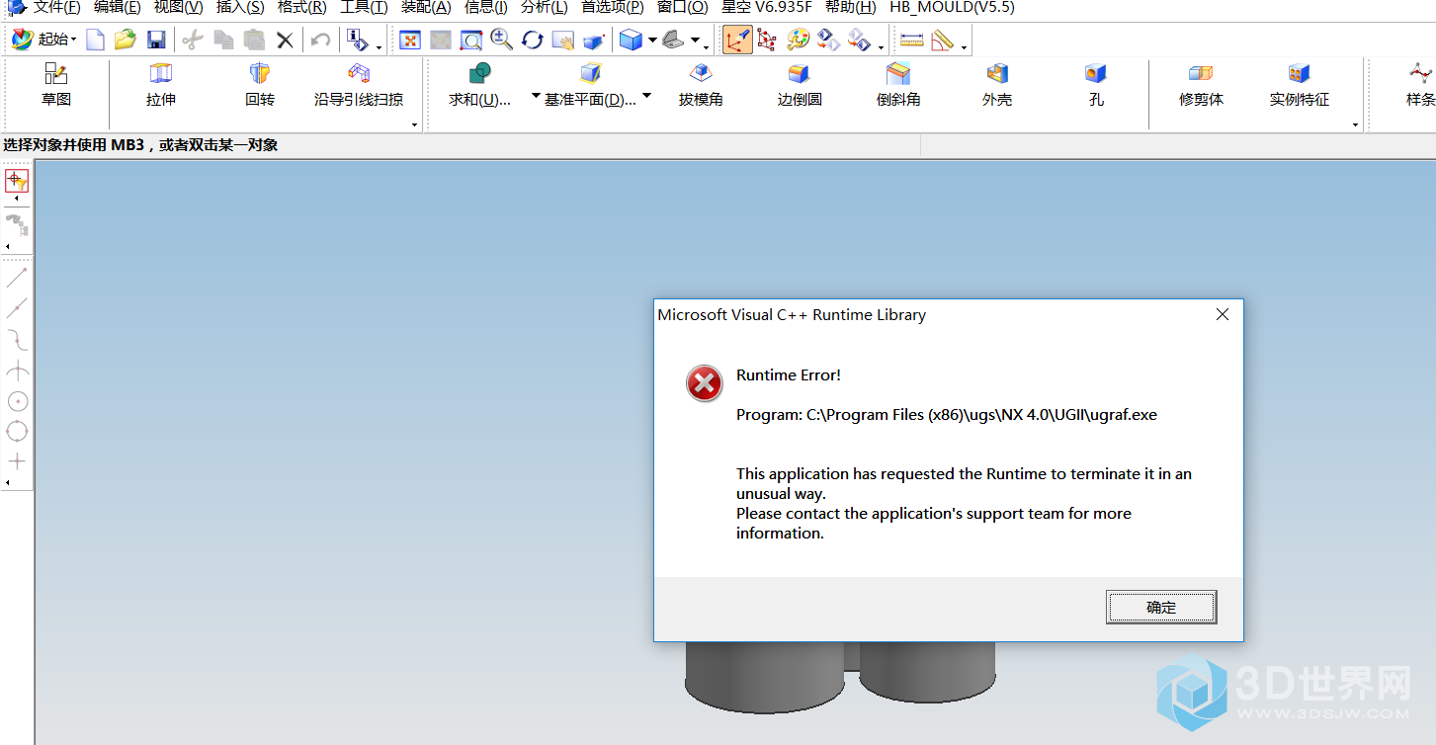Close the Microsoft Visual C++ Runtime dialog
This screenshot has height=745, width=1436.
click(1223, 315)
